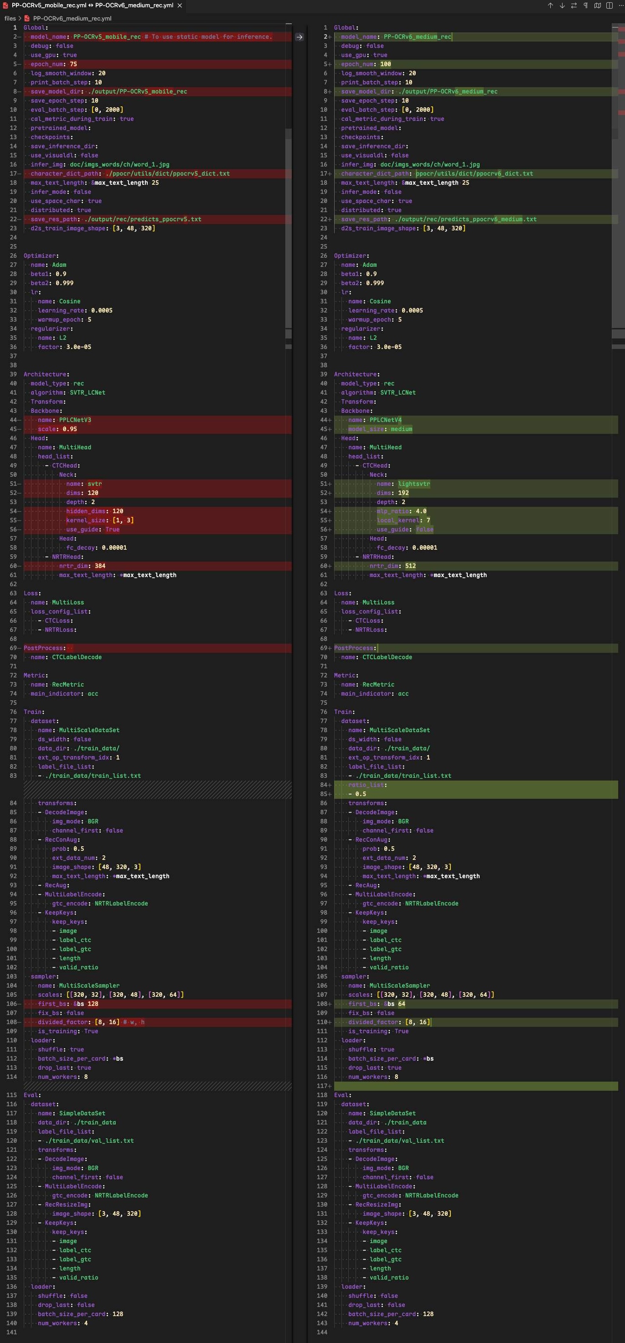
Task: Click the 'nrtr_dim: 512' line
Action: (475, 566)
